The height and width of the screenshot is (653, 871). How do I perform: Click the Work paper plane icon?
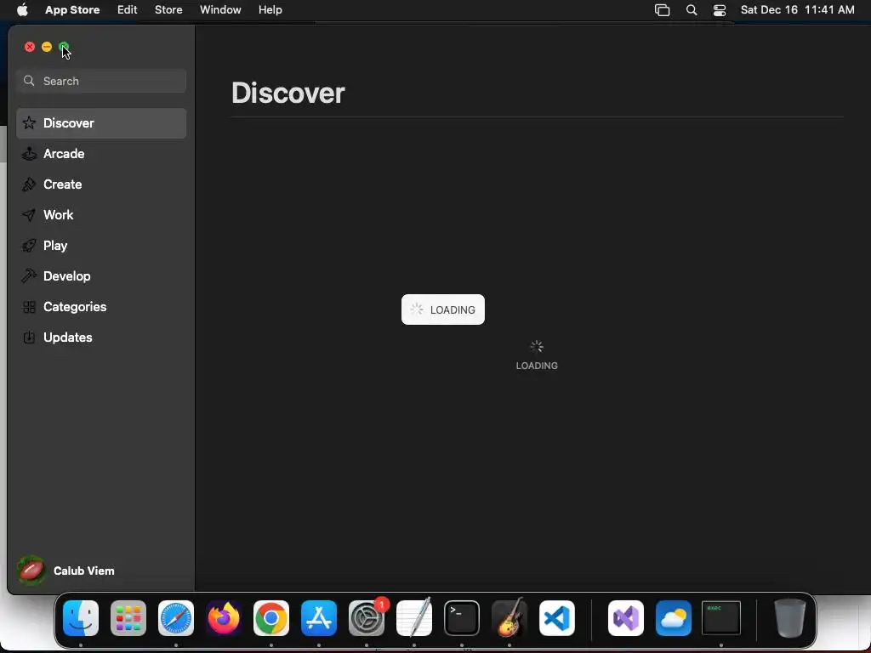click(x=29, y=215)
